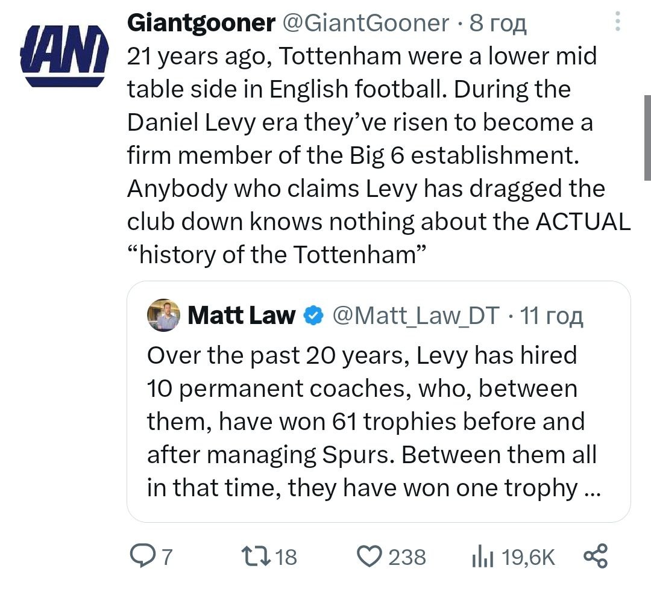Click the "8 год" tweet timestamp

click(x=498, y=23)
